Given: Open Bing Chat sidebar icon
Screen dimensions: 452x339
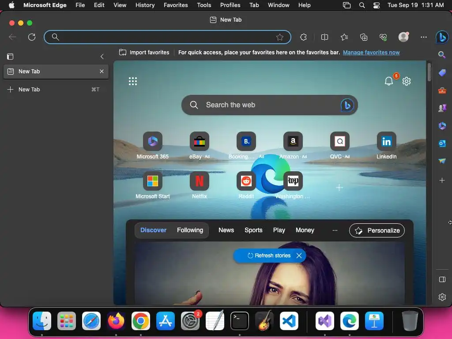Looking at the screenshot, I should tap(442, 37).
